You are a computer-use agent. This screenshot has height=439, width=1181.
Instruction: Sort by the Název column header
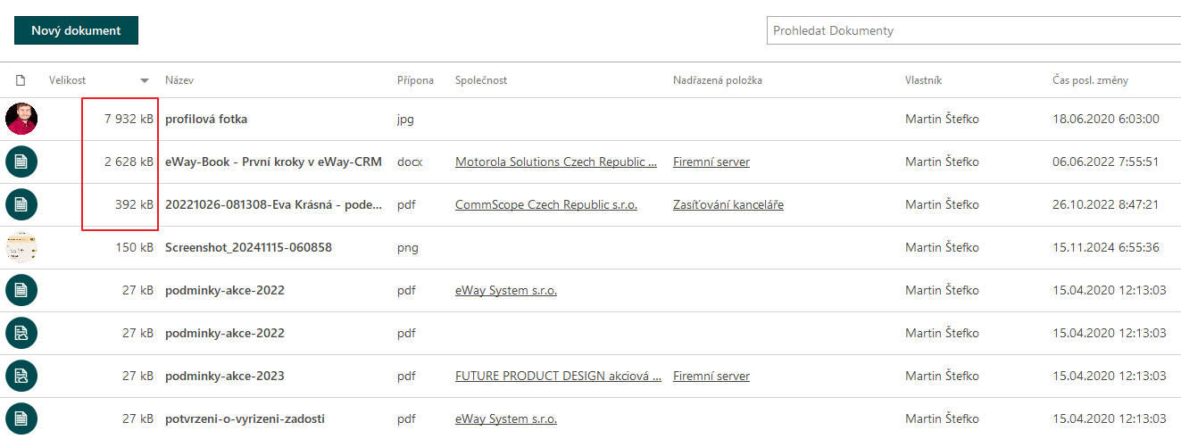(179, 80)
